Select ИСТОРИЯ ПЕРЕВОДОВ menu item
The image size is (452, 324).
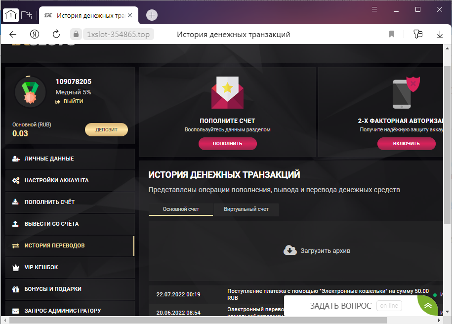[70, 245]
